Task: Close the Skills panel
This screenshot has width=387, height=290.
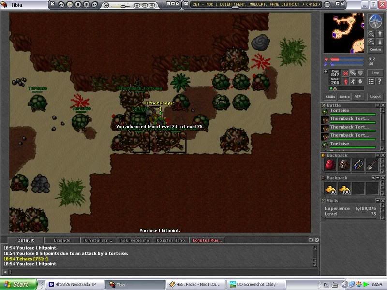Action: (383, 201)
